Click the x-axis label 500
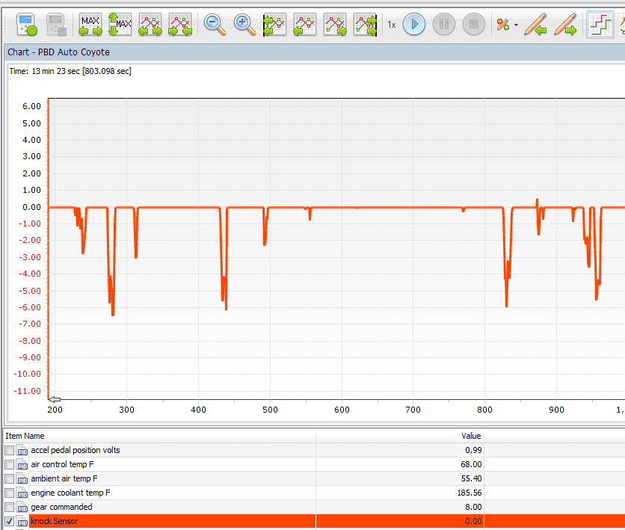This screenshot has width=625, height=530. pos(270,410)
